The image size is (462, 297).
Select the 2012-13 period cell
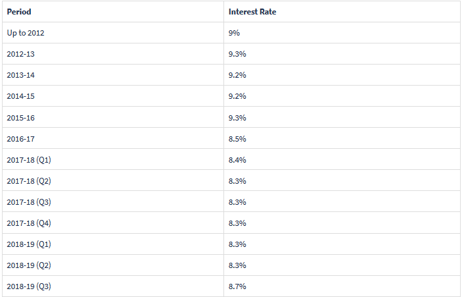(20, 54)
